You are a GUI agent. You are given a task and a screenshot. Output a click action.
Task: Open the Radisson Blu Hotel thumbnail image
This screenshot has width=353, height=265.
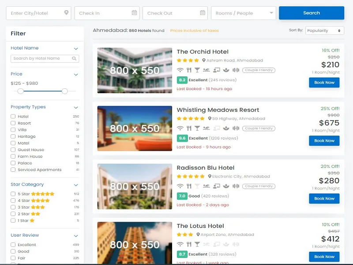[135, 186]
